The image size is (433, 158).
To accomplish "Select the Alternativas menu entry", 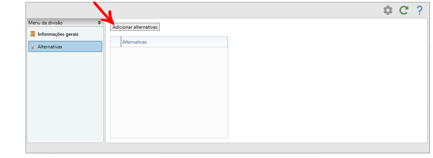I will 65,46.
